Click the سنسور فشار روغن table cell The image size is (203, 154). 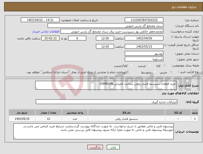tap(126, 119)
